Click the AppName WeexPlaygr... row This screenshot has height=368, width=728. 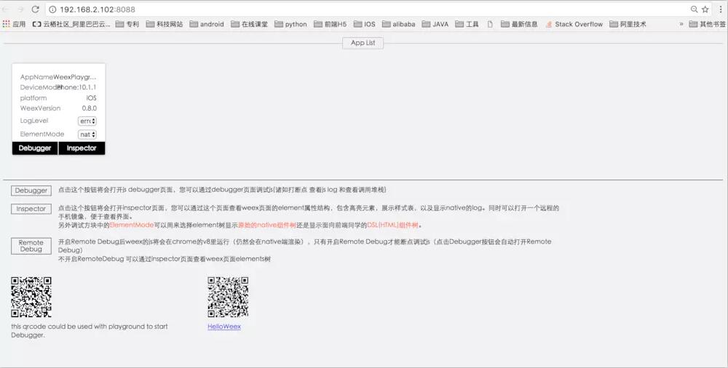(58, 77)
